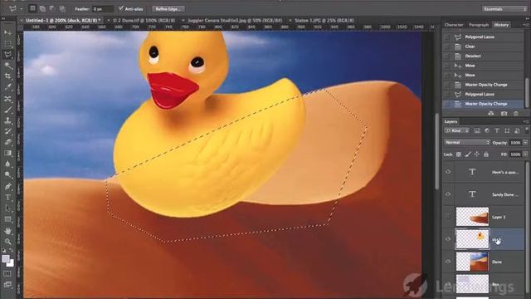Open the Normal blend mode dropdown
The width and height of the screenshot is (531, 299).
tap(467, 143)
